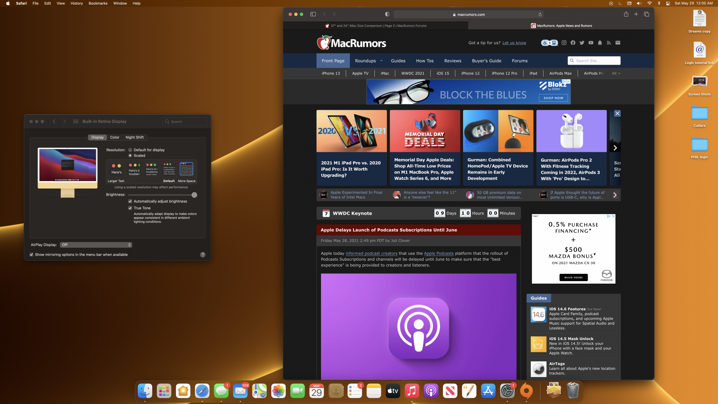
Task: Click the MacRumors RSS feed icon
Action: coord(609,43)
